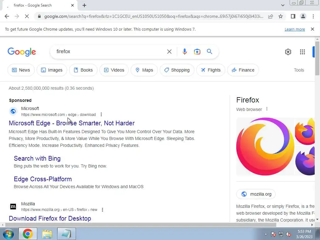Open Learn more about Chrome updates

(295, 29)
